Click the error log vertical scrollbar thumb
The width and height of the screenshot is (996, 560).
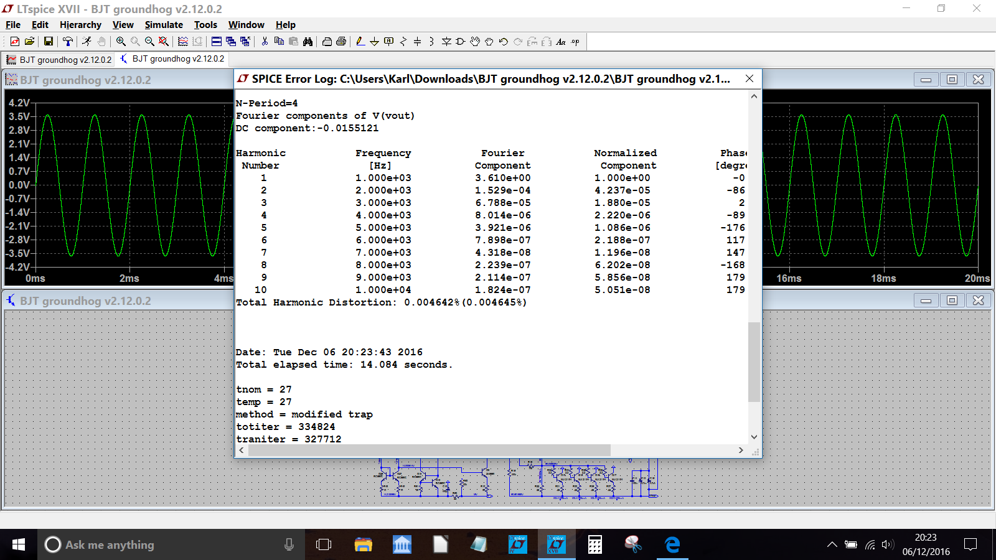(754, 362)
